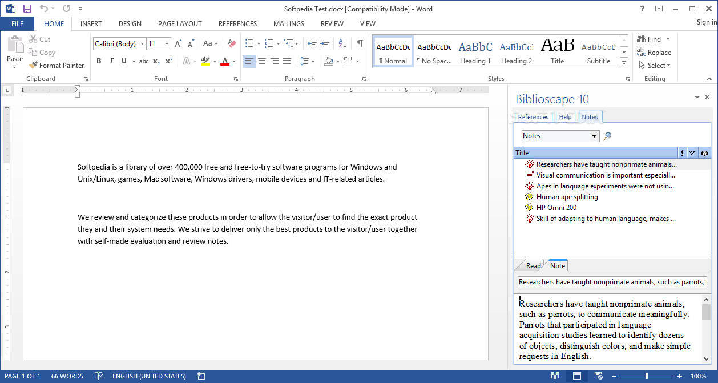Open the Paste options dropdown arrow
This screenshot has height=383, width=718.
coord(15,67)
